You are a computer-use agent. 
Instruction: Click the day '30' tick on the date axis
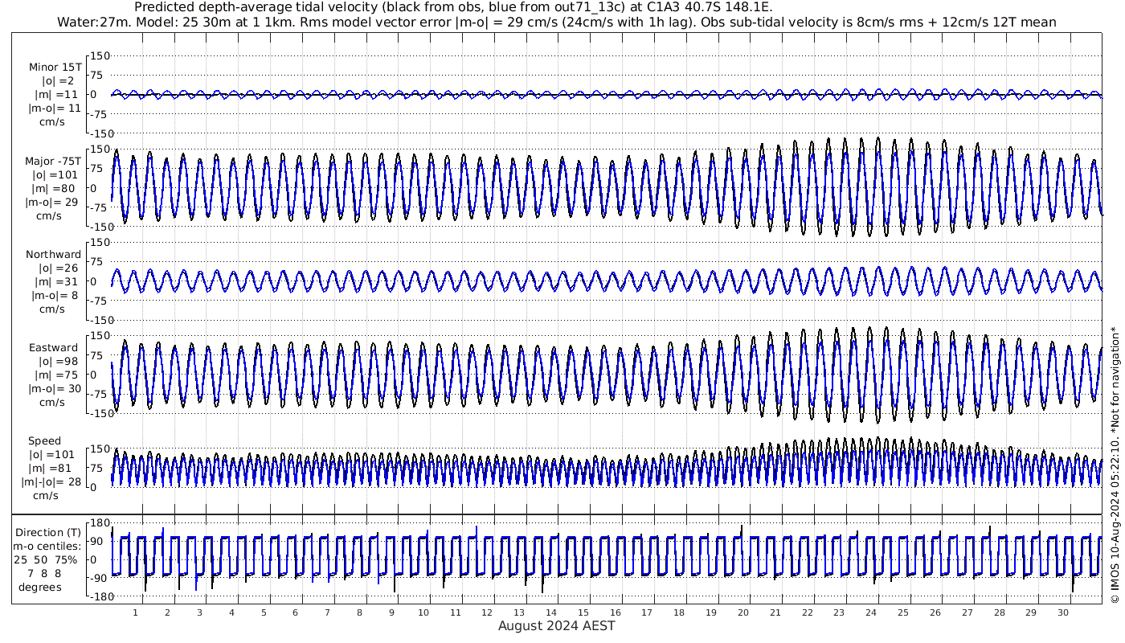[1062, 612]
